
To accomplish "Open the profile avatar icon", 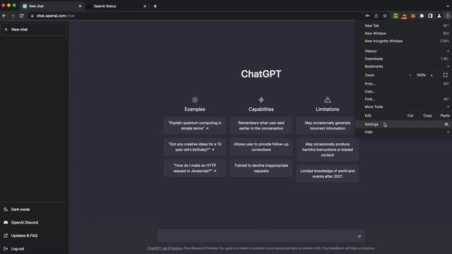I will (439, 16).
